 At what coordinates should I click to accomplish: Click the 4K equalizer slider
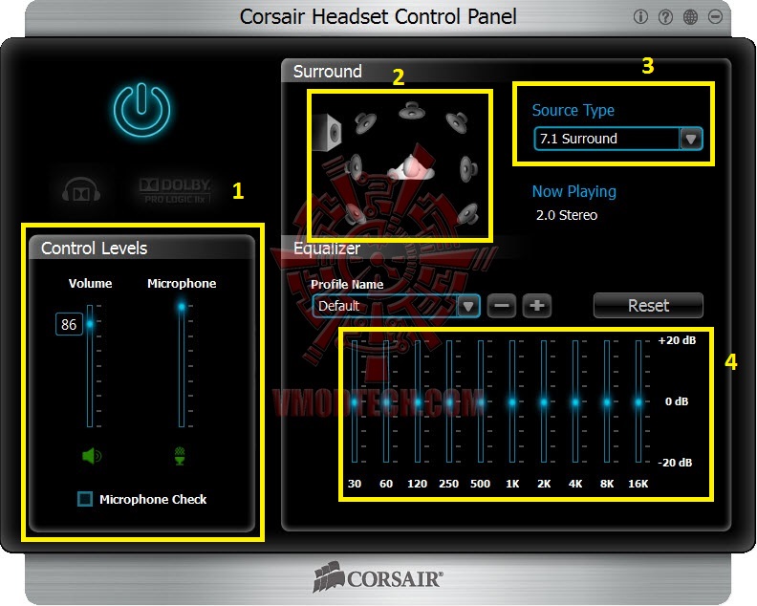pyautogui.click(x=575, y=401)
